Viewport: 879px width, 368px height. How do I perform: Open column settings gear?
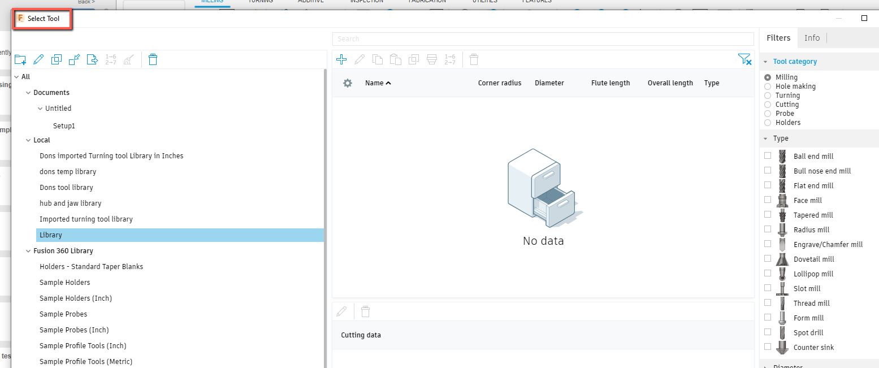348,83
